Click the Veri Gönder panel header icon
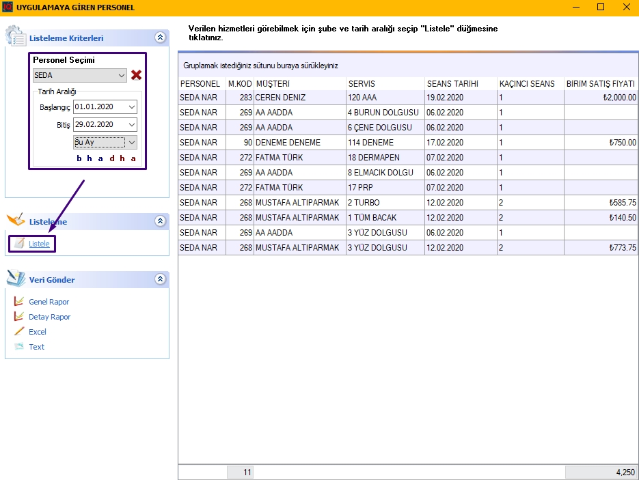 pyautogui.click(x=16, y=279)
